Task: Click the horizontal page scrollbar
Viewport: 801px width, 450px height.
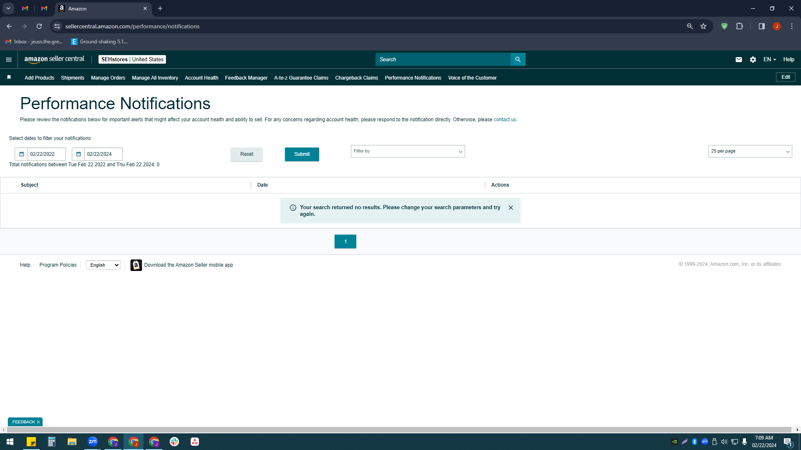Action: click(399, 430)
